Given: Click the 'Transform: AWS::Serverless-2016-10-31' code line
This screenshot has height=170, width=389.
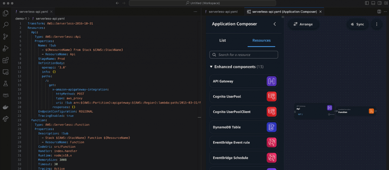Looking at the screenshot, I should [60, 23].
